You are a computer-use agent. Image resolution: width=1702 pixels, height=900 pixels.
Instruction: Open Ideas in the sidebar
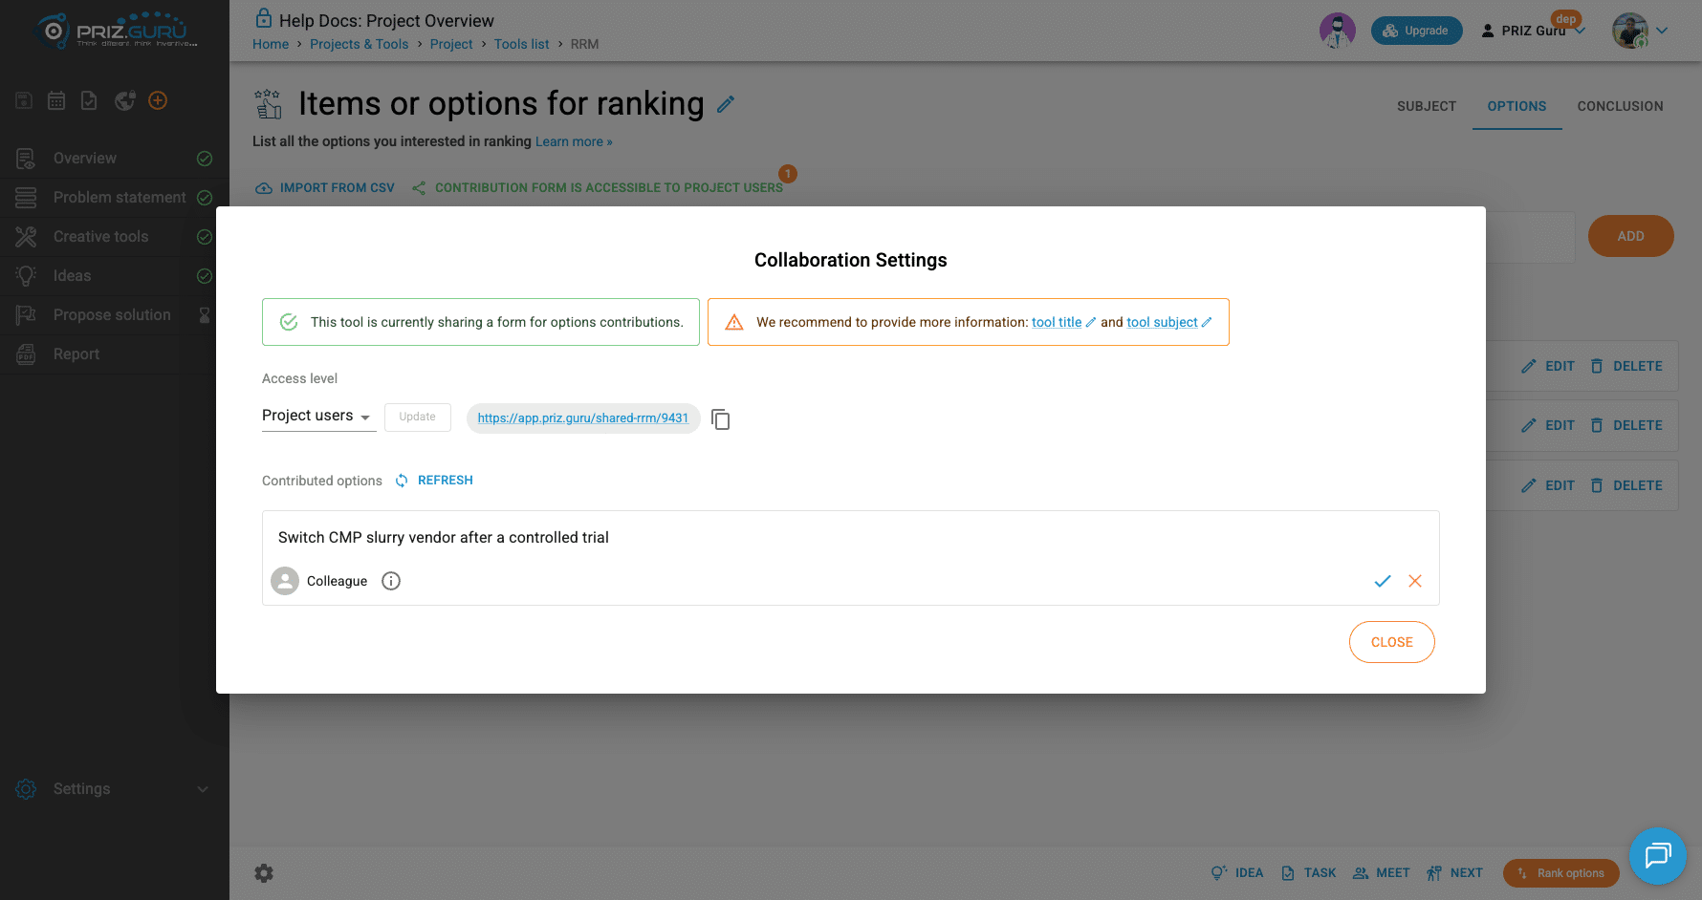tap(114, 276)
